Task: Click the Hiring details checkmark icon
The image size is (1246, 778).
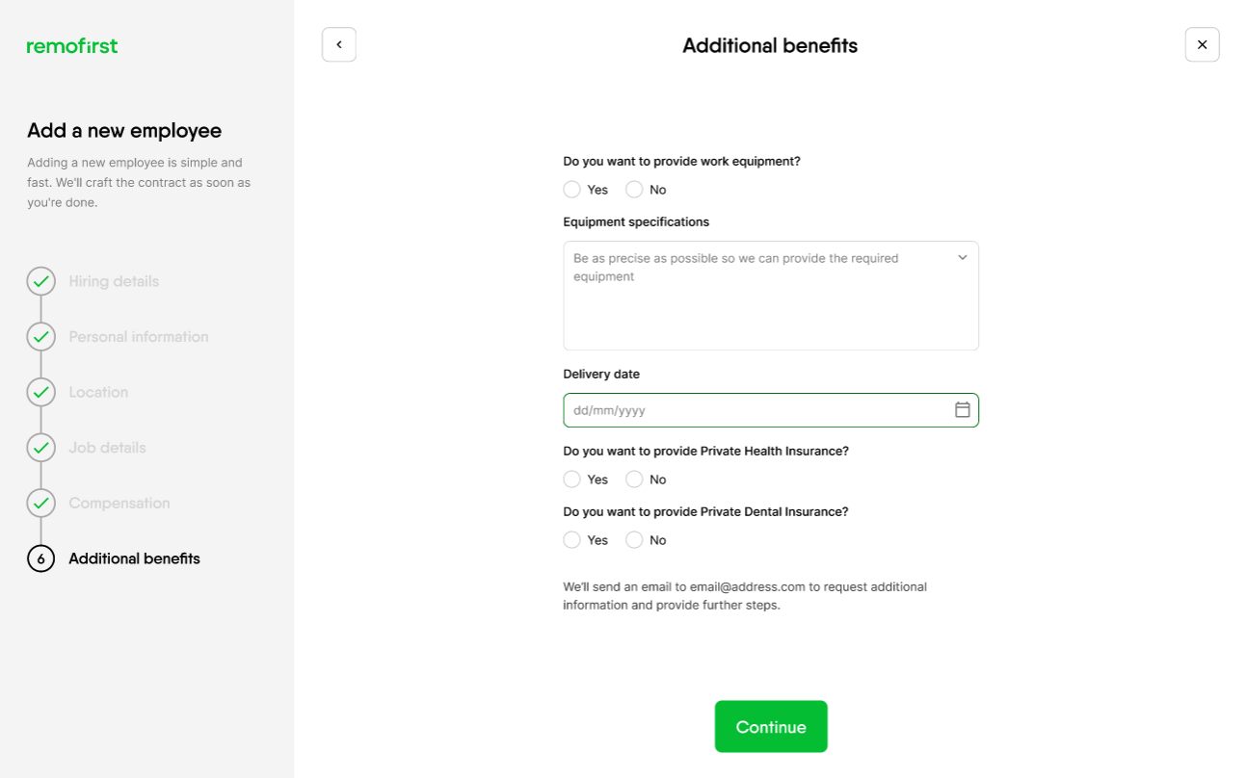Action: pos(40,281)
